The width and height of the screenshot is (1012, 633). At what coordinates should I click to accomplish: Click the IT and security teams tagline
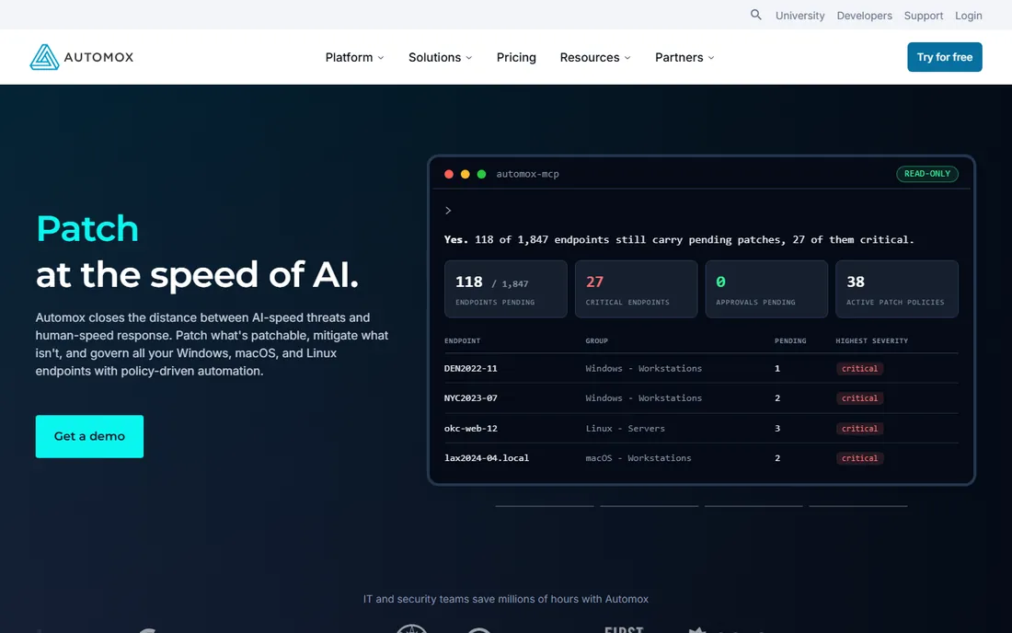[x=505, y=599]
